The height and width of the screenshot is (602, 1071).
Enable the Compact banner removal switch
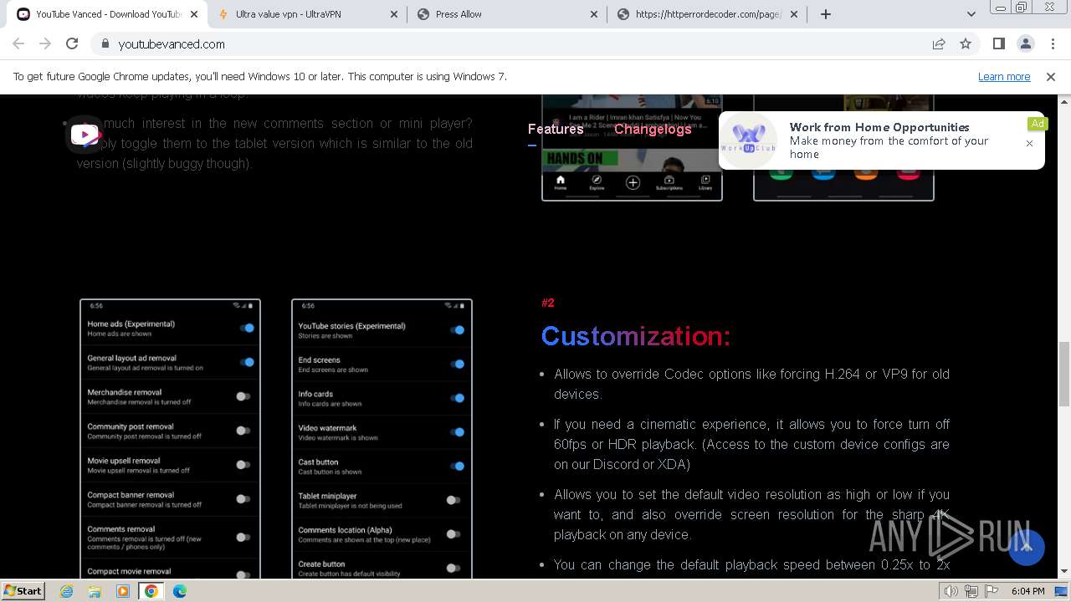click(x=243, y=499)
